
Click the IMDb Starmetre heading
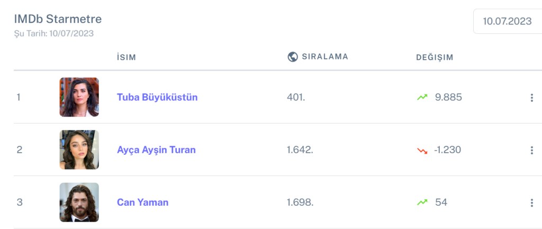[x=58, y=19]
